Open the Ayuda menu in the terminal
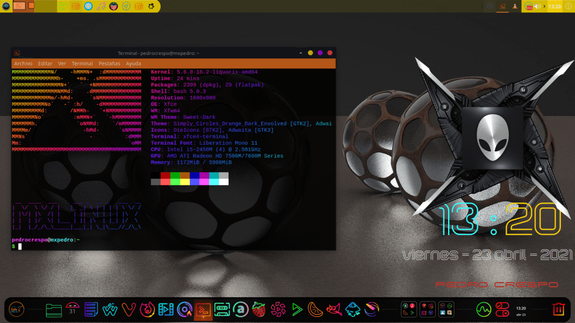 134,63
